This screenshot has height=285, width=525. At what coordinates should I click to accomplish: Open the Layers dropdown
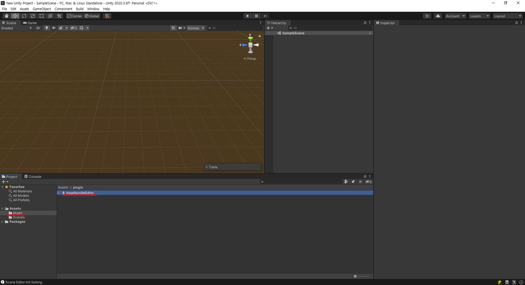[478, 16]
